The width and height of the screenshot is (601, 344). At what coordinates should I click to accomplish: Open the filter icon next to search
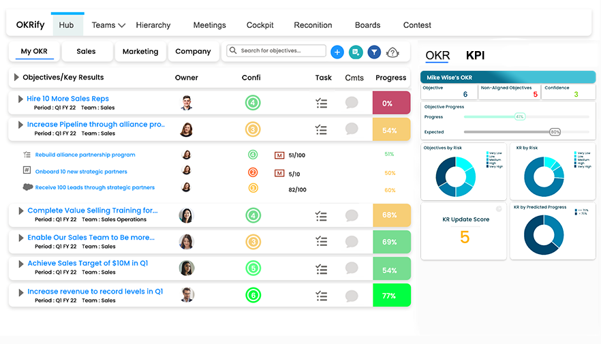tap(374, 52)
